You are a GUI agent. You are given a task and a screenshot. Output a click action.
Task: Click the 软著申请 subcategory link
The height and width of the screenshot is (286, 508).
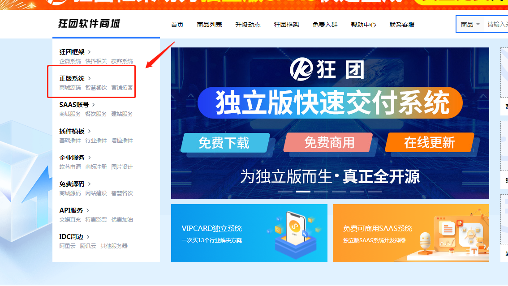click(70, 167)
